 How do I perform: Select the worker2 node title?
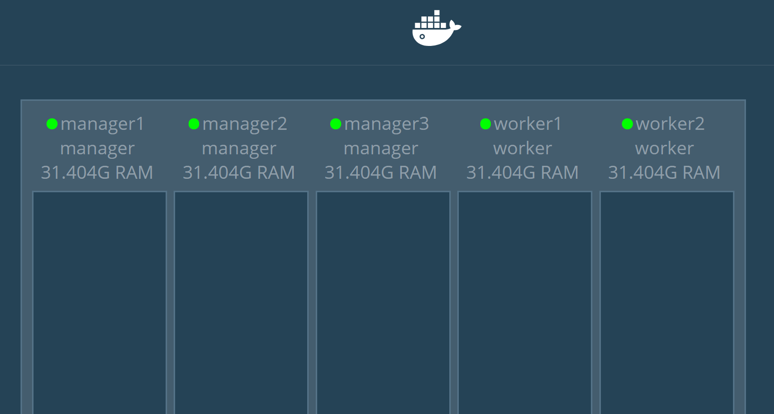point(670,124)
